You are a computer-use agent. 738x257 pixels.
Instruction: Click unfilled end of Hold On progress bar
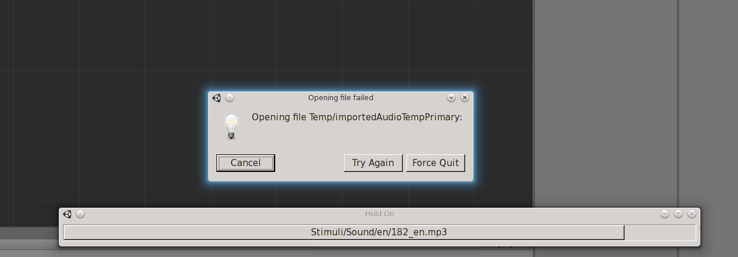point(660,232)
